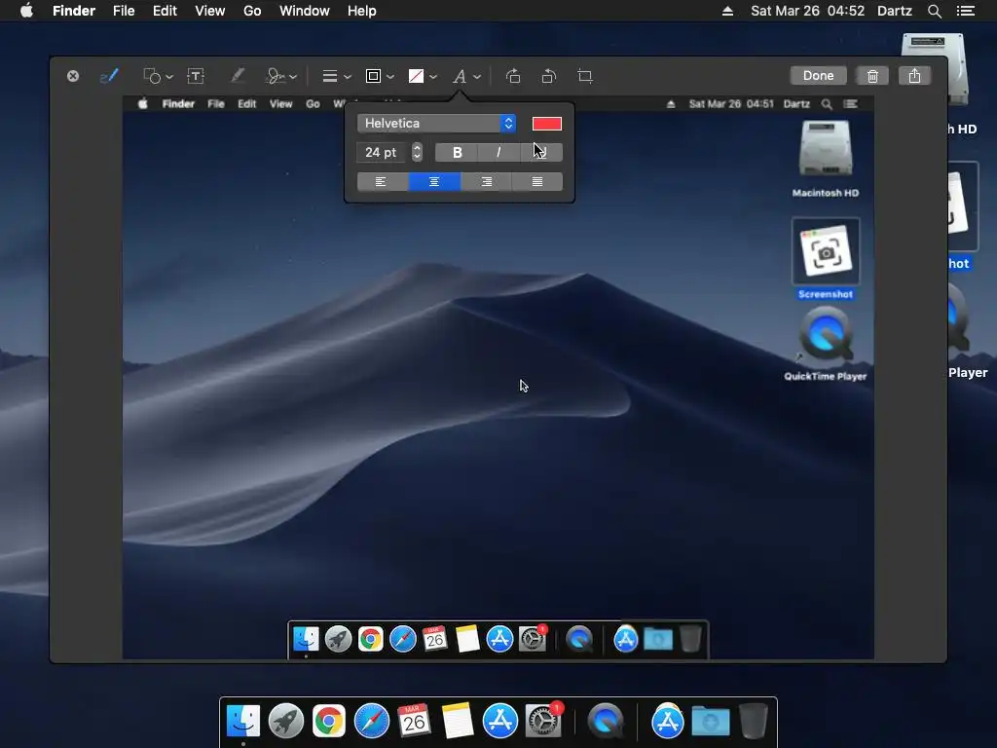The image size is (997, 748).
Task: Toggle the Text Style popover button
Action: point(466,76)
